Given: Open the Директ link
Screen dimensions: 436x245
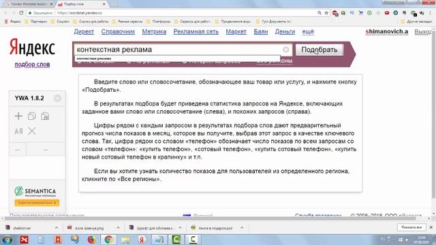Looking at the screenshot, I should pyautogui.click(x=84, y=32).
